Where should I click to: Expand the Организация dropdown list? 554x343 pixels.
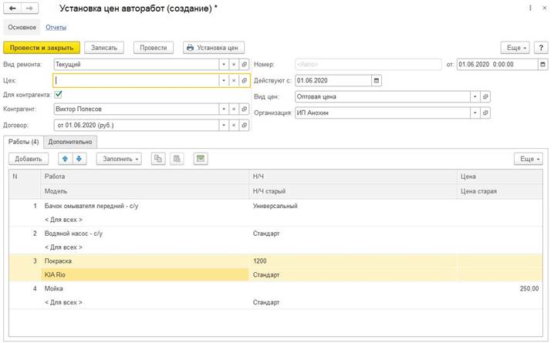(474, 112)
